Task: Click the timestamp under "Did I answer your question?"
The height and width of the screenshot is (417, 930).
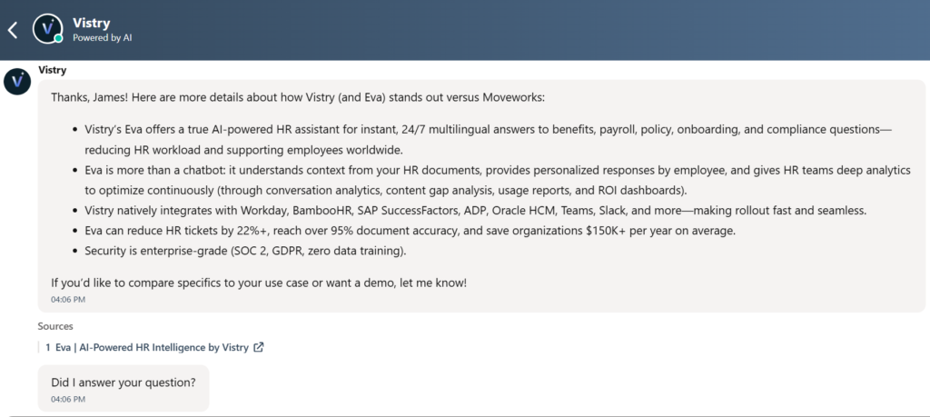Action: 68,399
